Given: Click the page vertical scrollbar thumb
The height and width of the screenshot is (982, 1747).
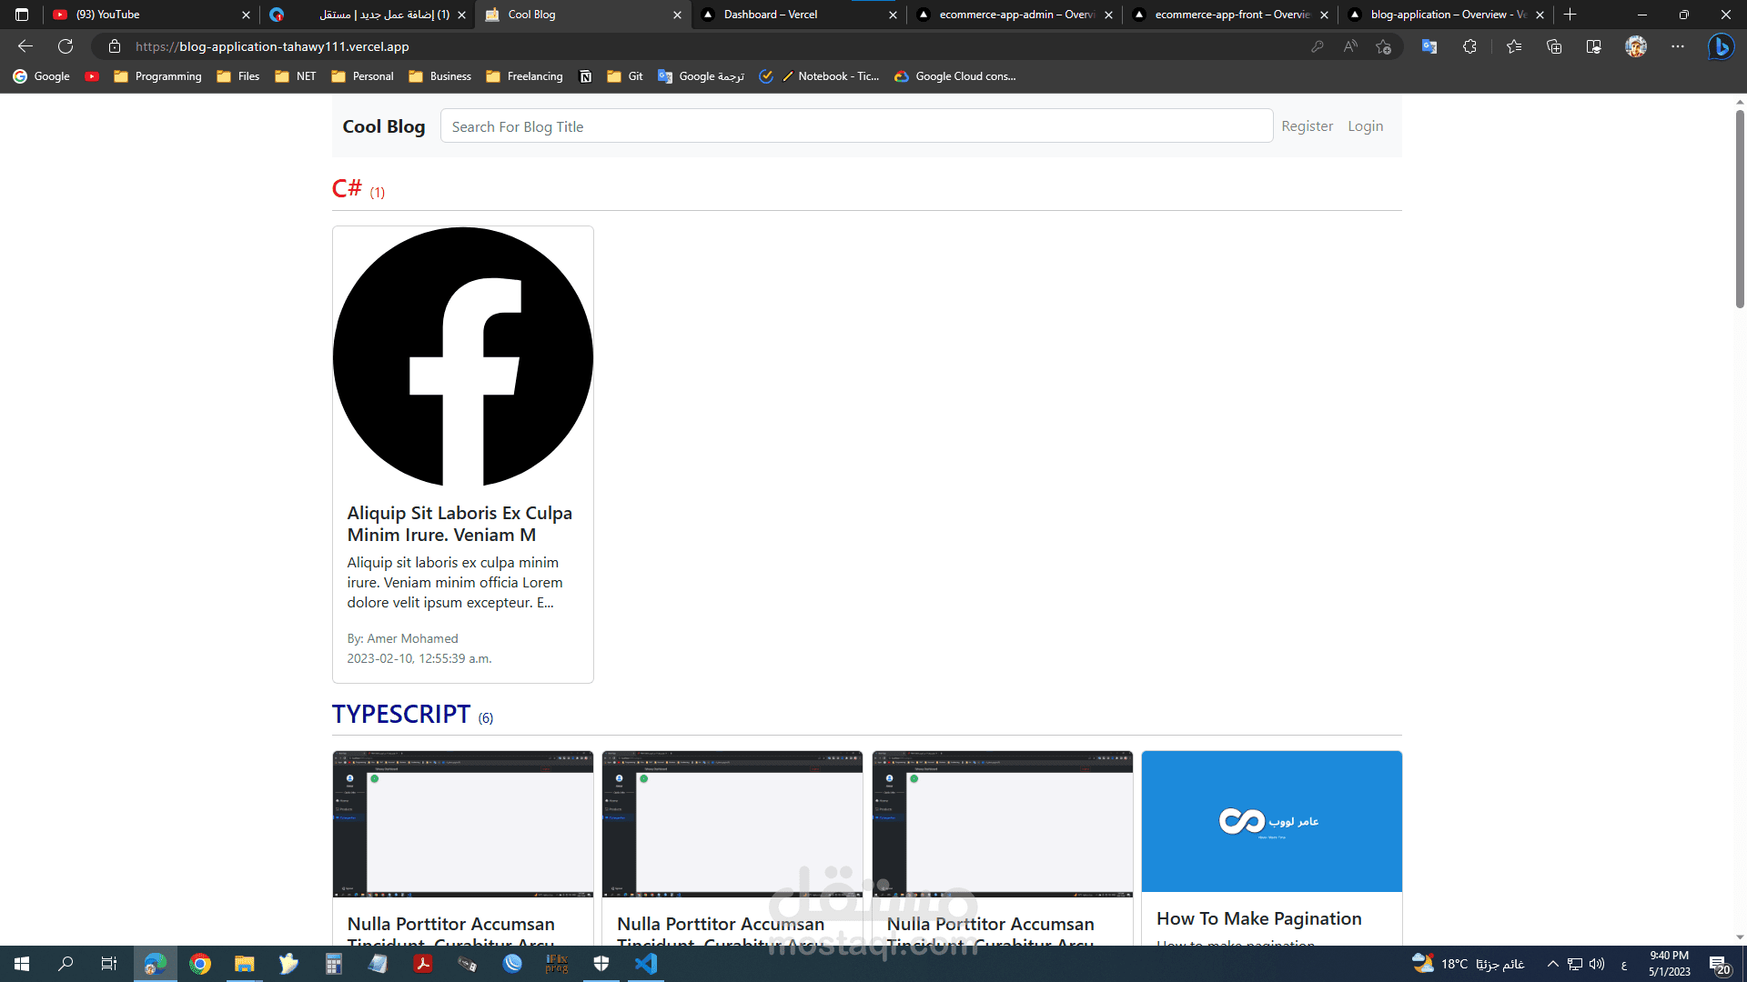Looking at the screenshot, I should 1740,209.
